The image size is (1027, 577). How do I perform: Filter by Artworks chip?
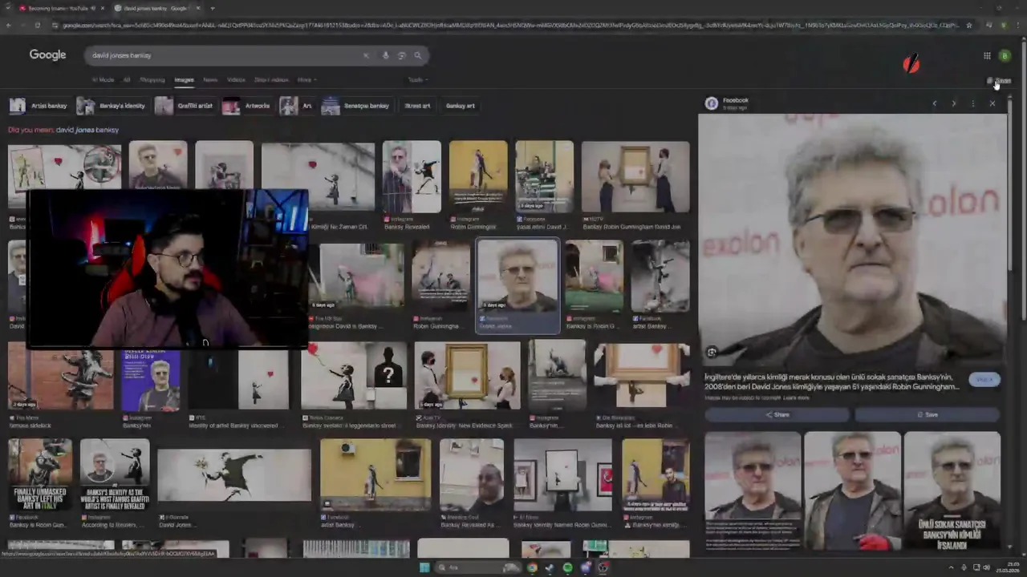pyautogui.click(x=247, y=106)
